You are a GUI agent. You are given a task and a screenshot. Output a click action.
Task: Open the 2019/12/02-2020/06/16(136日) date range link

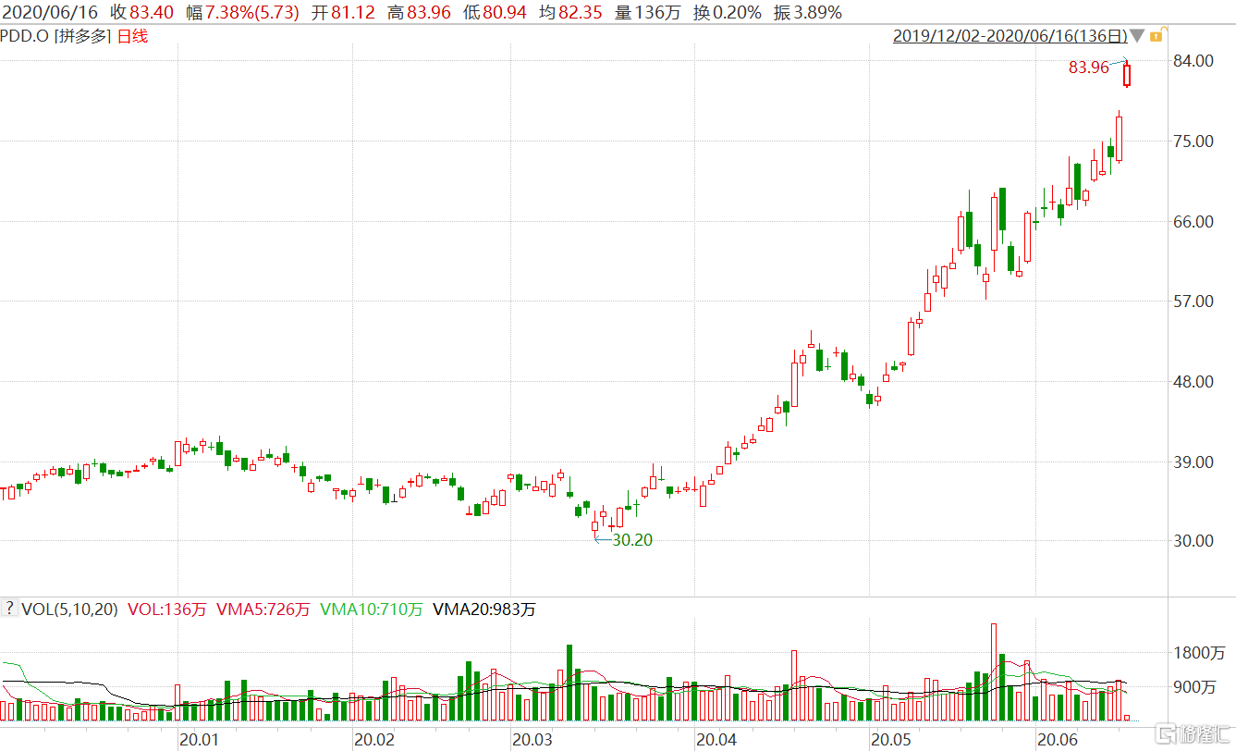(1010, 36)
